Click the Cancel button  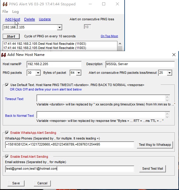[42, 183]
